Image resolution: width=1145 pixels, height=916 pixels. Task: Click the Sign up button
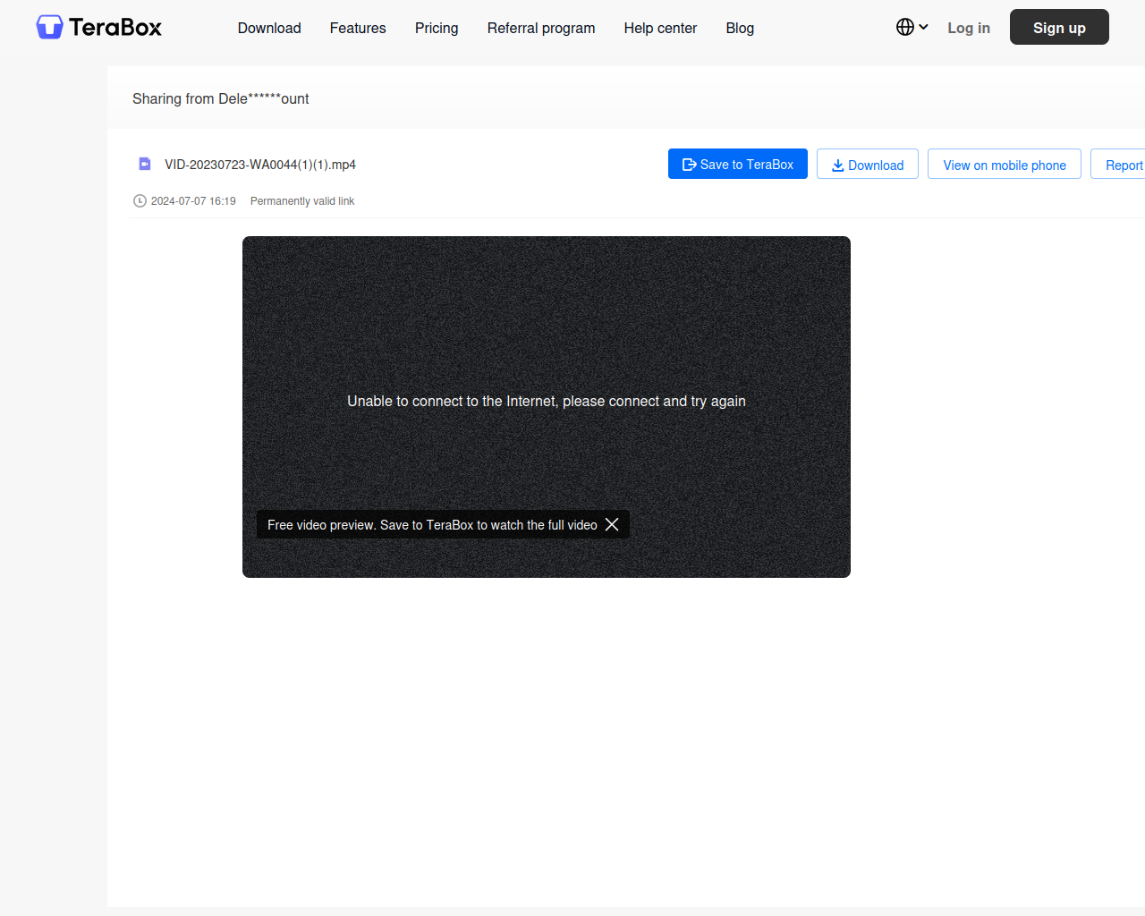1059,27
